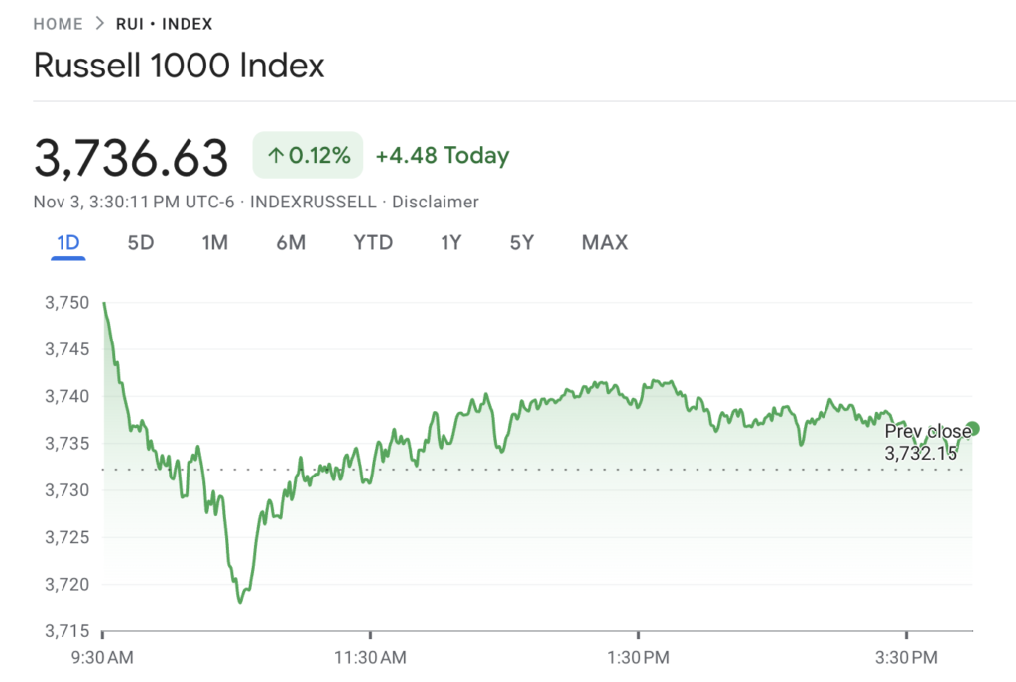Click the green endpoint dot on chart
1016x682 pixels.
(x=974, y=430)
